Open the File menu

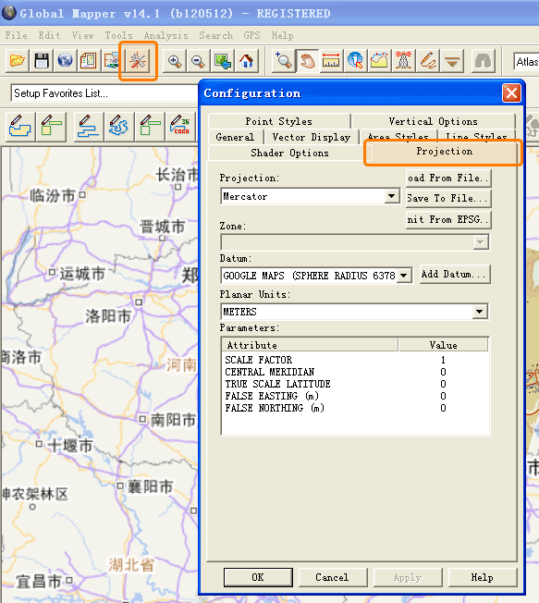tap(16, 35)
